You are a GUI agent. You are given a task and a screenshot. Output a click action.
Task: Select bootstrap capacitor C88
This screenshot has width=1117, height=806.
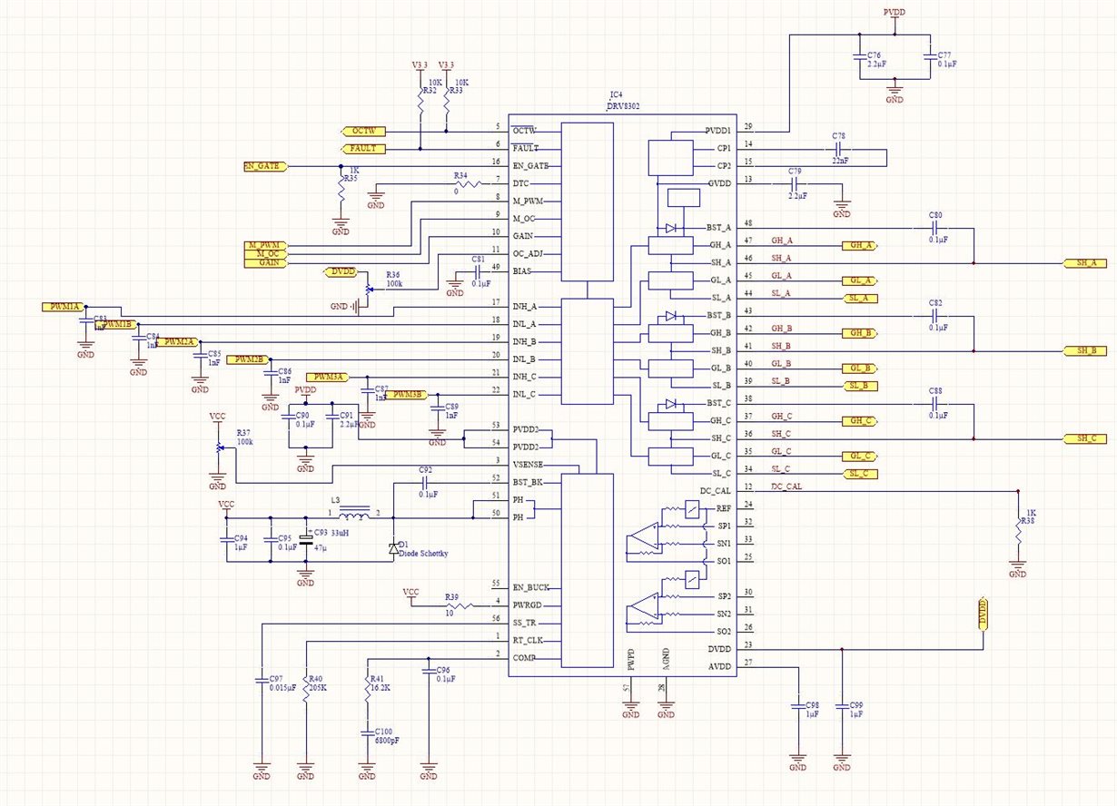click(936, 403)
